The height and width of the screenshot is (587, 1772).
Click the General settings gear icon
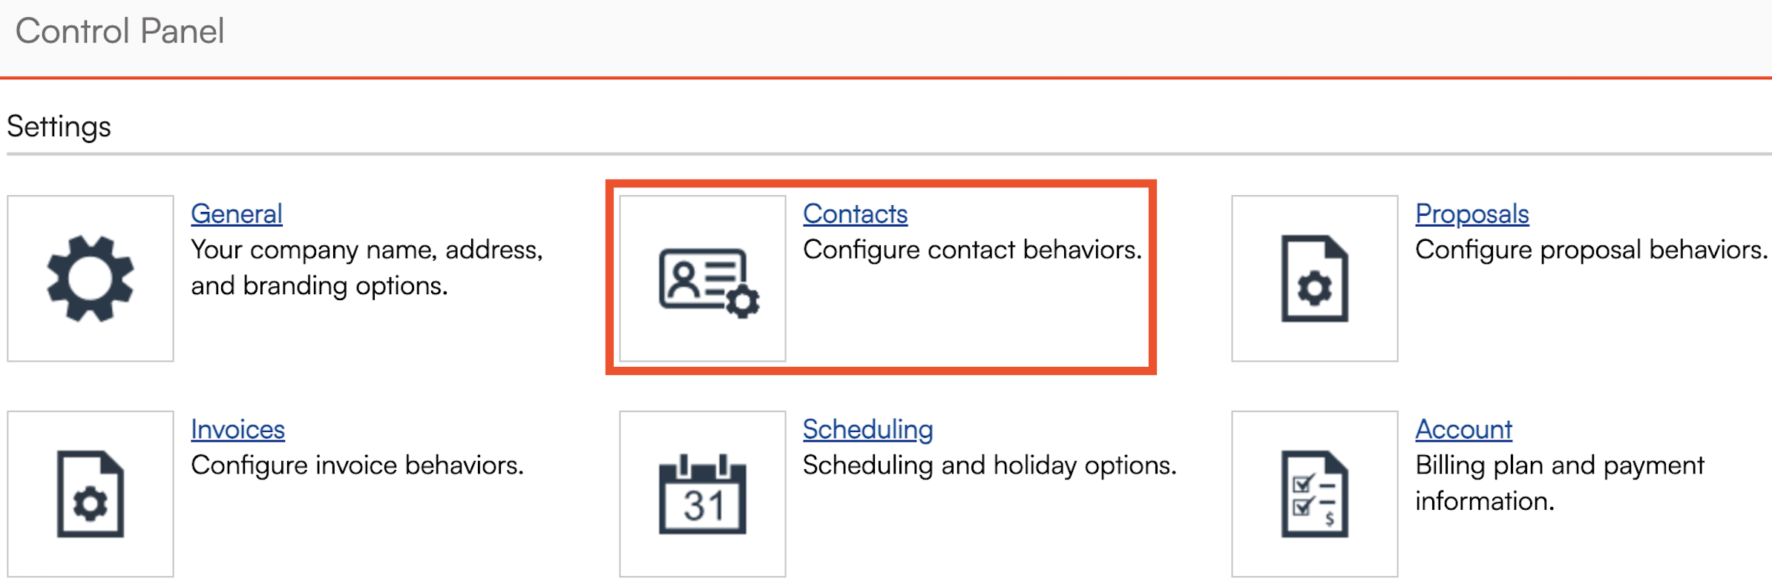91,279
